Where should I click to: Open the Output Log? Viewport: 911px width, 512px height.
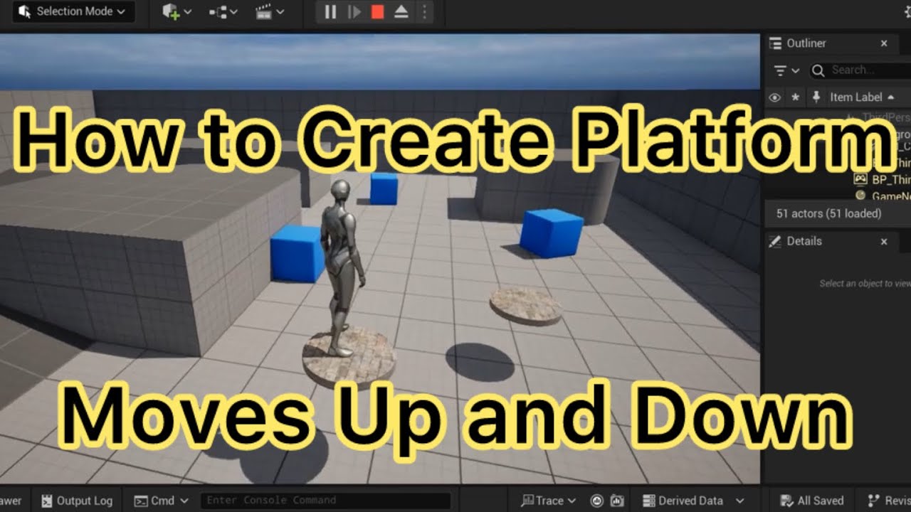77,501
